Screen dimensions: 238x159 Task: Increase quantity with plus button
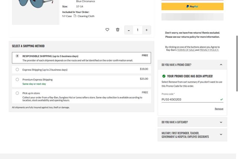coord(147,30)
